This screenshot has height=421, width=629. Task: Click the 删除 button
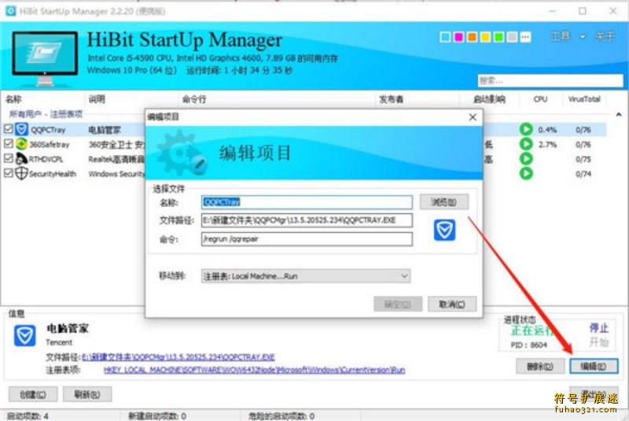(x=540, y=366)
